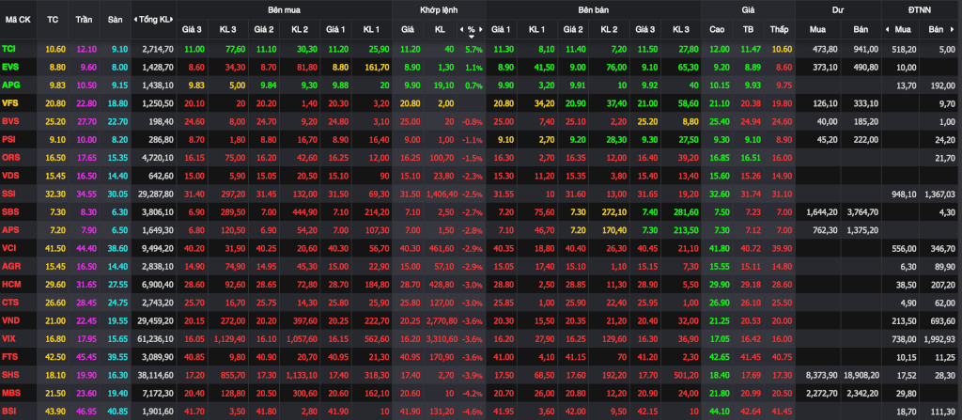Sort by the Trần column header
This screenshot has height=420, width=962.
[x=84, y=20]
